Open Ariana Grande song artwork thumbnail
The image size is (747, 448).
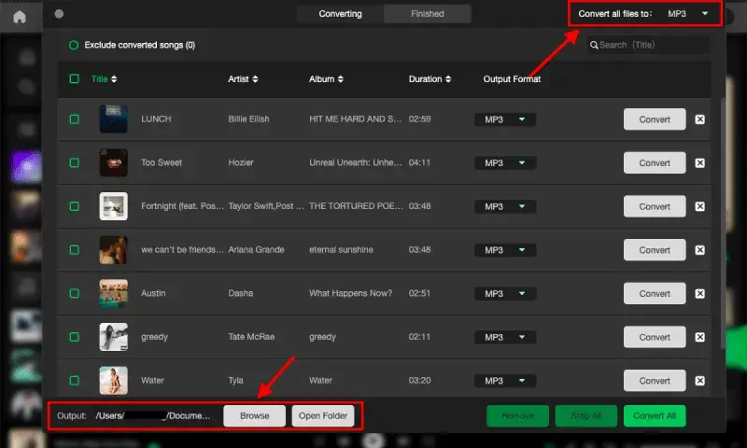(x=113, y=249)
